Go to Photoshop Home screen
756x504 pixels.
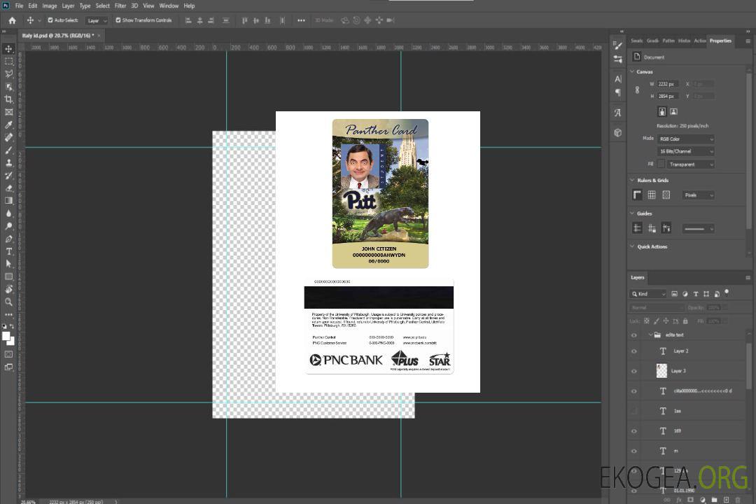point(12,20)
